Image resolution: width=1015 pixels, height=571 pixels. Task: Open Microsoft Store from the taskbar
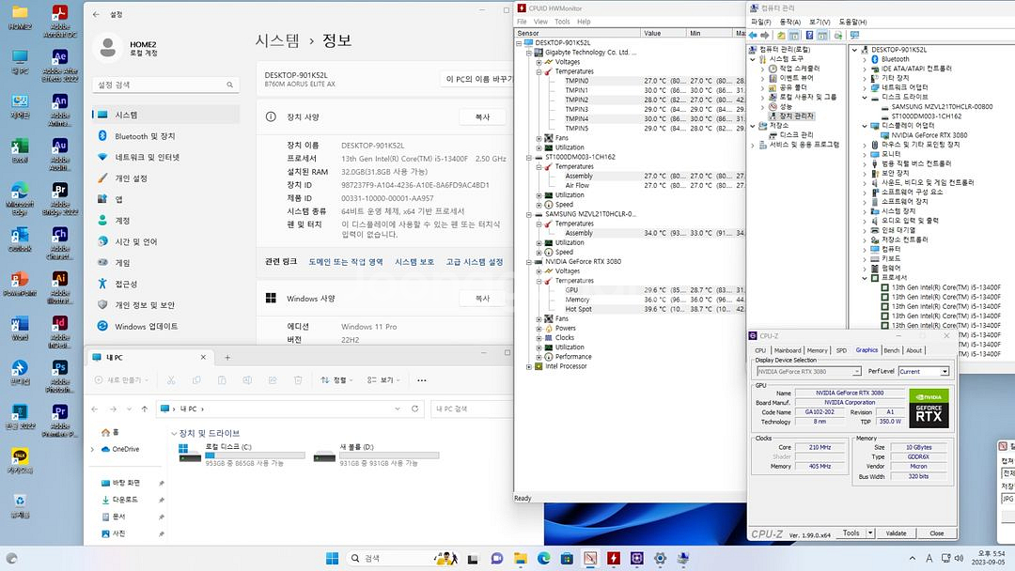tap(567, 558)
